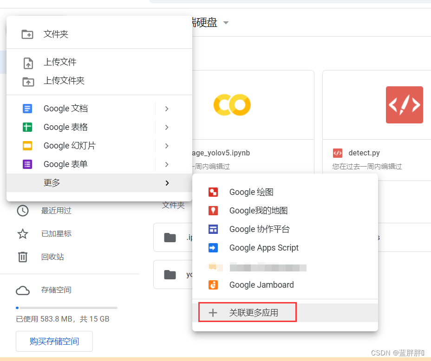This screenshot has height=361, width=431.
Task: Click 已使用 583.8 MB，共 15 GB text
Action: pyautogui.click(x=63, y=319)
